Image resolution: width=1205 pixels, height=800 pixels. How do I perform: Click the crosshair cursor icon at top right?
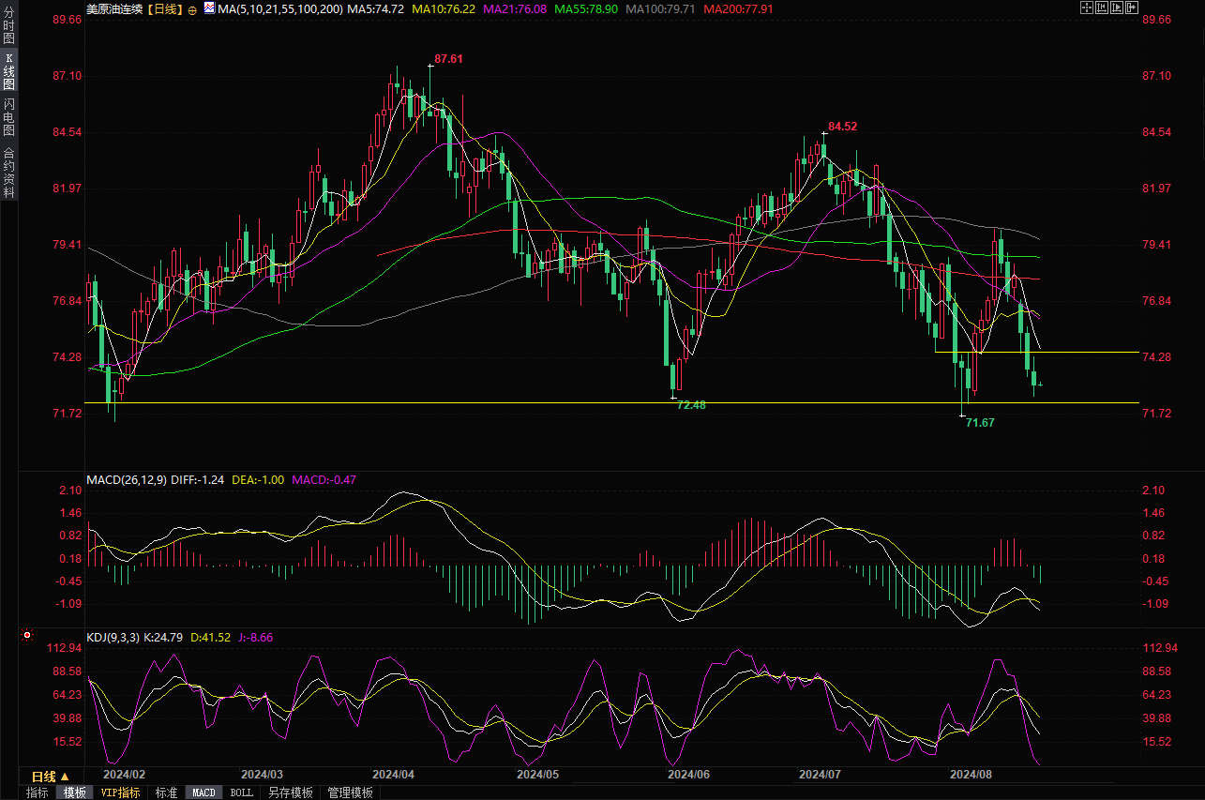[1087, 8]
